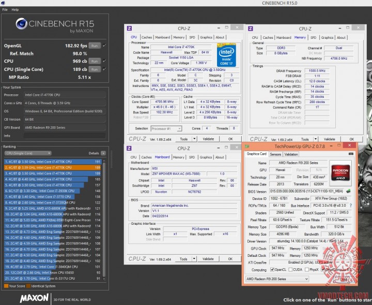Click the GPU-Z screenshot camera icon
This screenshot has height=305, width=372.
[x=351, y=154]
